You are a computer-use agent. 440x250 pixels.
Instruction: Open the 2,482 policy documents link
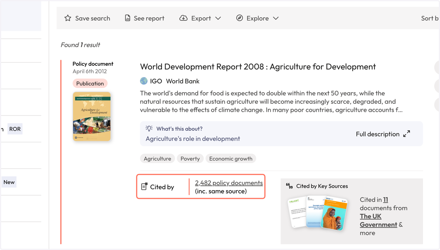[x=229, y=183]
